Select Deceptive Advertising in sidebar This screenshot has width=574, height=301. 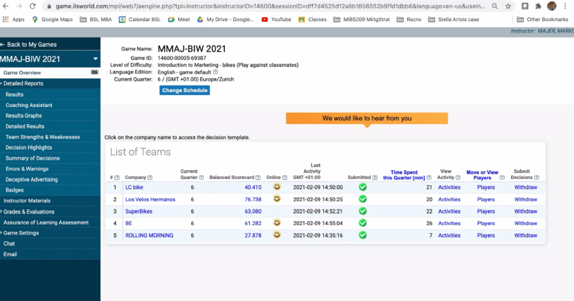[x=31, y=180]
